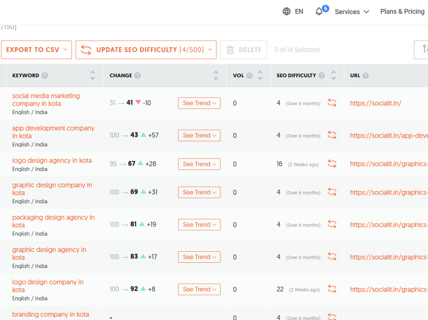Open URL link for logo design agency row
Viewport: 428px width, 320px height.
(x=389, y=164)
